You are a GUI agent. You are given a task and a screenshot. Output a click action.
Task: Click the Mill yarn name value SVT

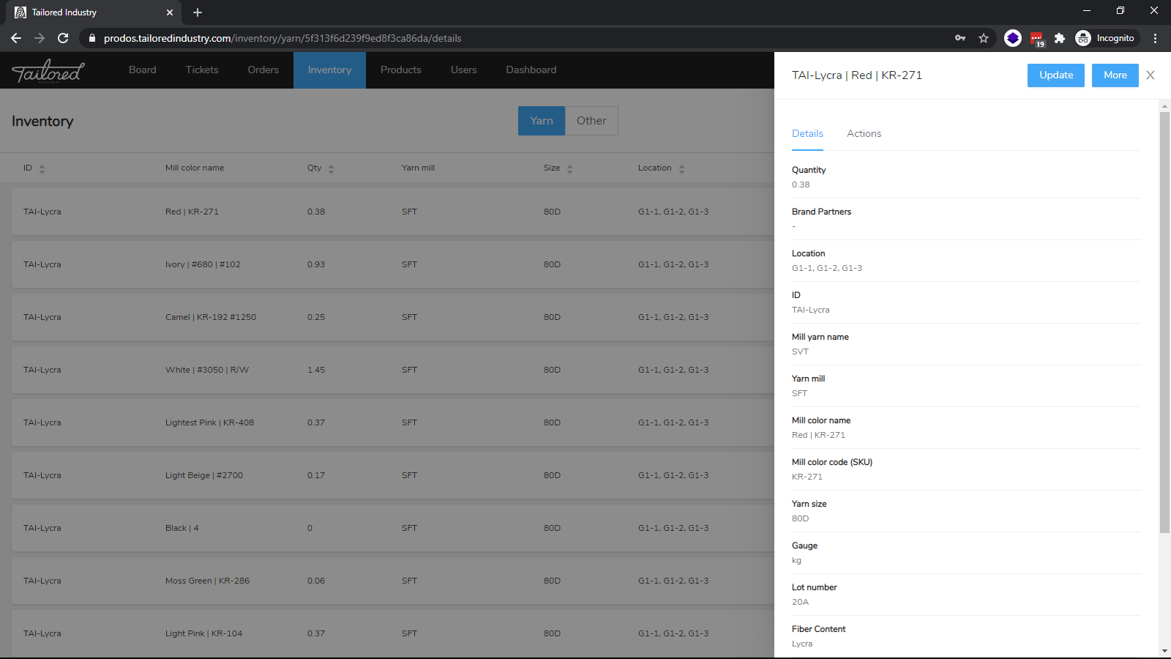pyautogui.click(x=800, y=351)
